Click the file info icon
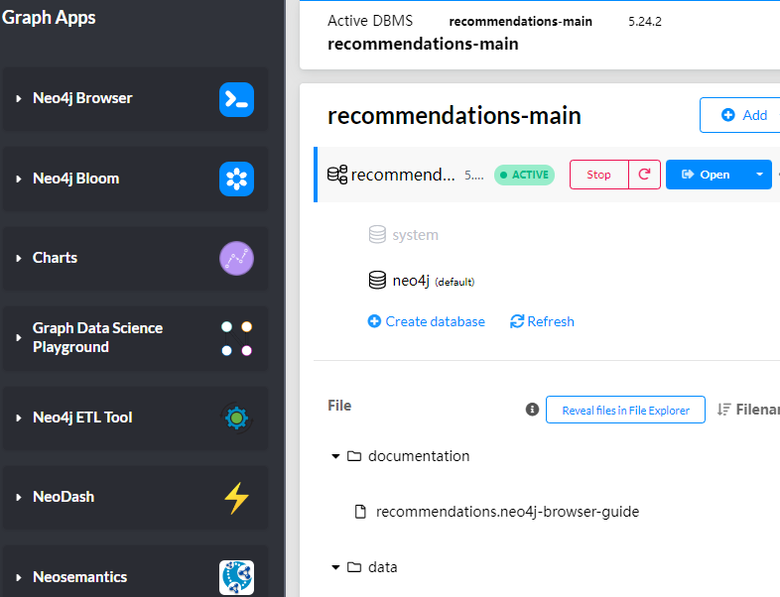This screenshot has width=780, height=597. click(x=532, y=410)
